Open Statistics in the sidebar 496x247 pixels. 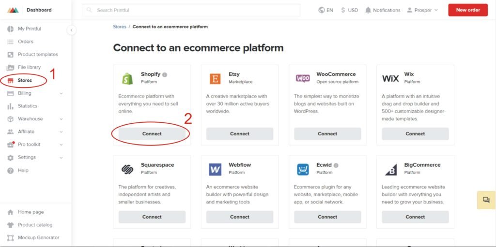click(x=27, y=106)
